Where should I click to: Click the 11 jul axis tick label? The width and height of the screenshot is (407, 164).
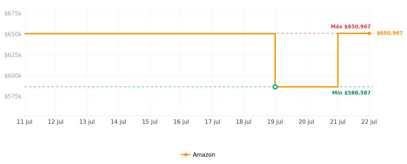25,122
